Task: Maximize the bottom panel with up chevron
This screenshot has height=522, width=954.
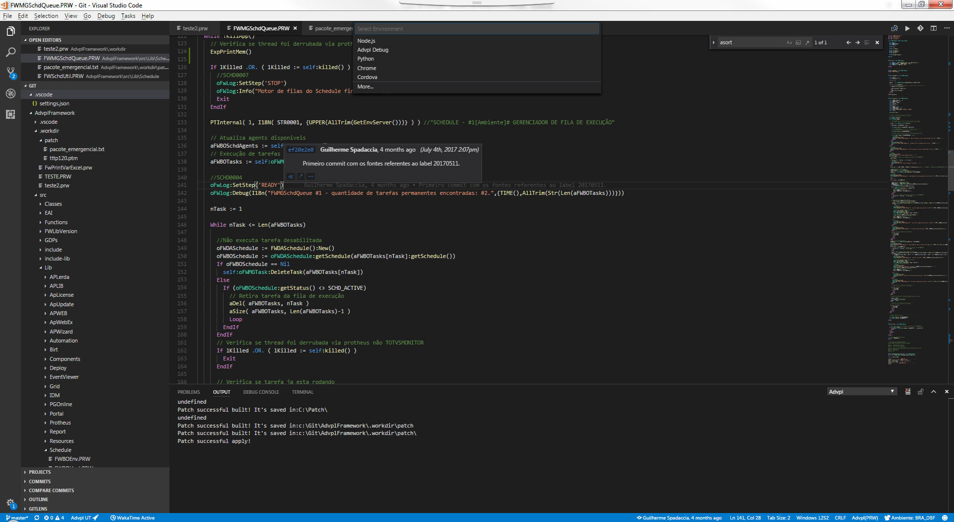Action: pos(934,392)
